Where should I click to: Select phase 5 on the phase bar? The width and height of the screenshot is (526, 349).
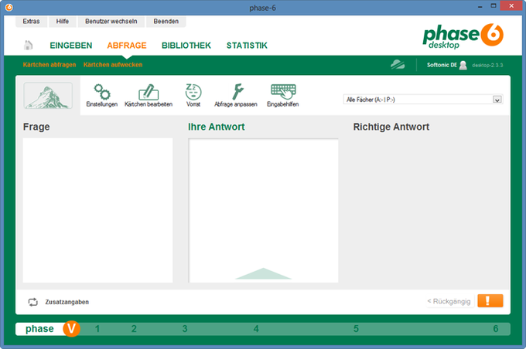[357, 329]
